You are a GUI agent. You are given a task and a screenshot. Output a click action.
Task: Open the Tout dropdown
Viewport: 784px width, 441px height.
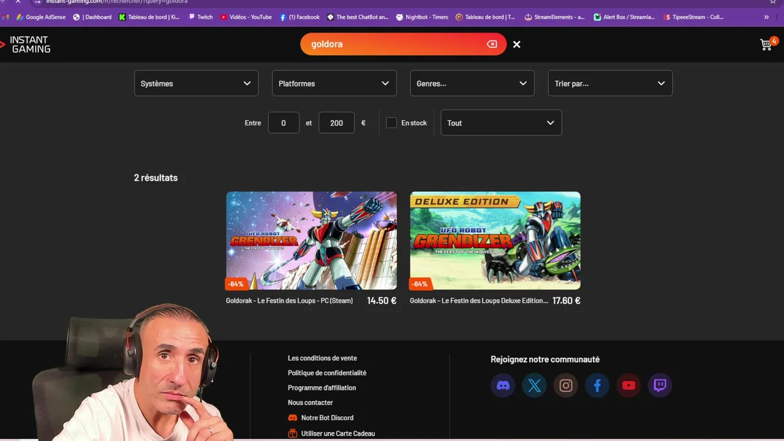(x=501, y=123)
